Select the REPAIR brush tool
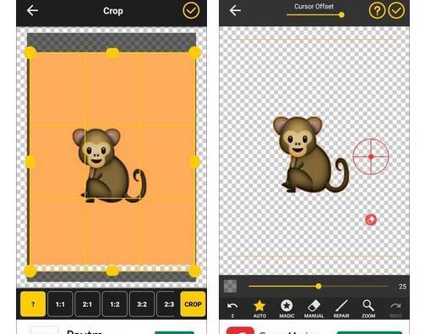This screenshot has height=334, width=425. tap(341, 309)
